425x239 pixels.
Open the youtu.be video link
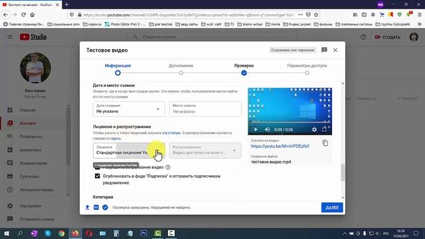coord(280,146)
